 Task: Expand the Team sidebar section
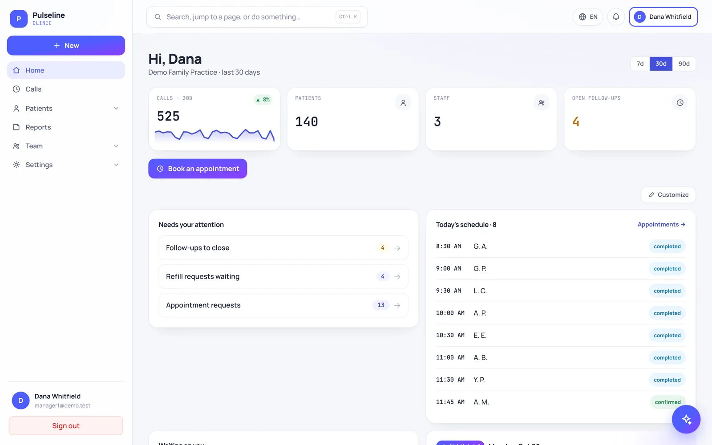point(116,146)
